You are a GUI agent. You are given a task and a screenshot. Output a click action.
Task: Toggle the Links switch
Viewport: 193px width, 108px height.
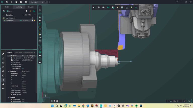click(8, 11)
